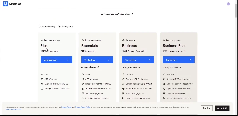Accept All cookies in the banner
Image resolution: width=238 pixels, height=116 pixels.
pos(222,108)
